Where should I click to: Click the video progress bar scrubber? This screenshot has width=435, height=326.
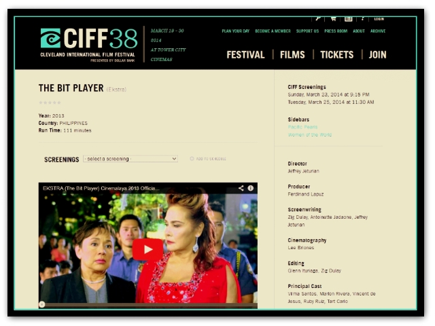(x=41, y=305)
